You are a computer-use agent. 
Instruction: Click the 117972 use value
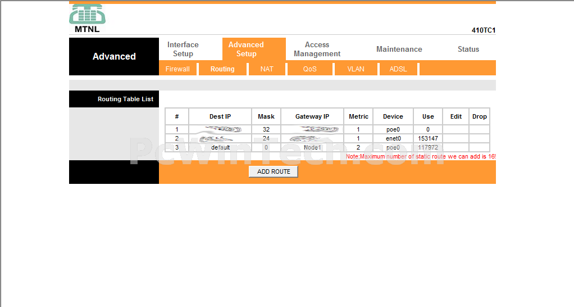click(428, 148)
